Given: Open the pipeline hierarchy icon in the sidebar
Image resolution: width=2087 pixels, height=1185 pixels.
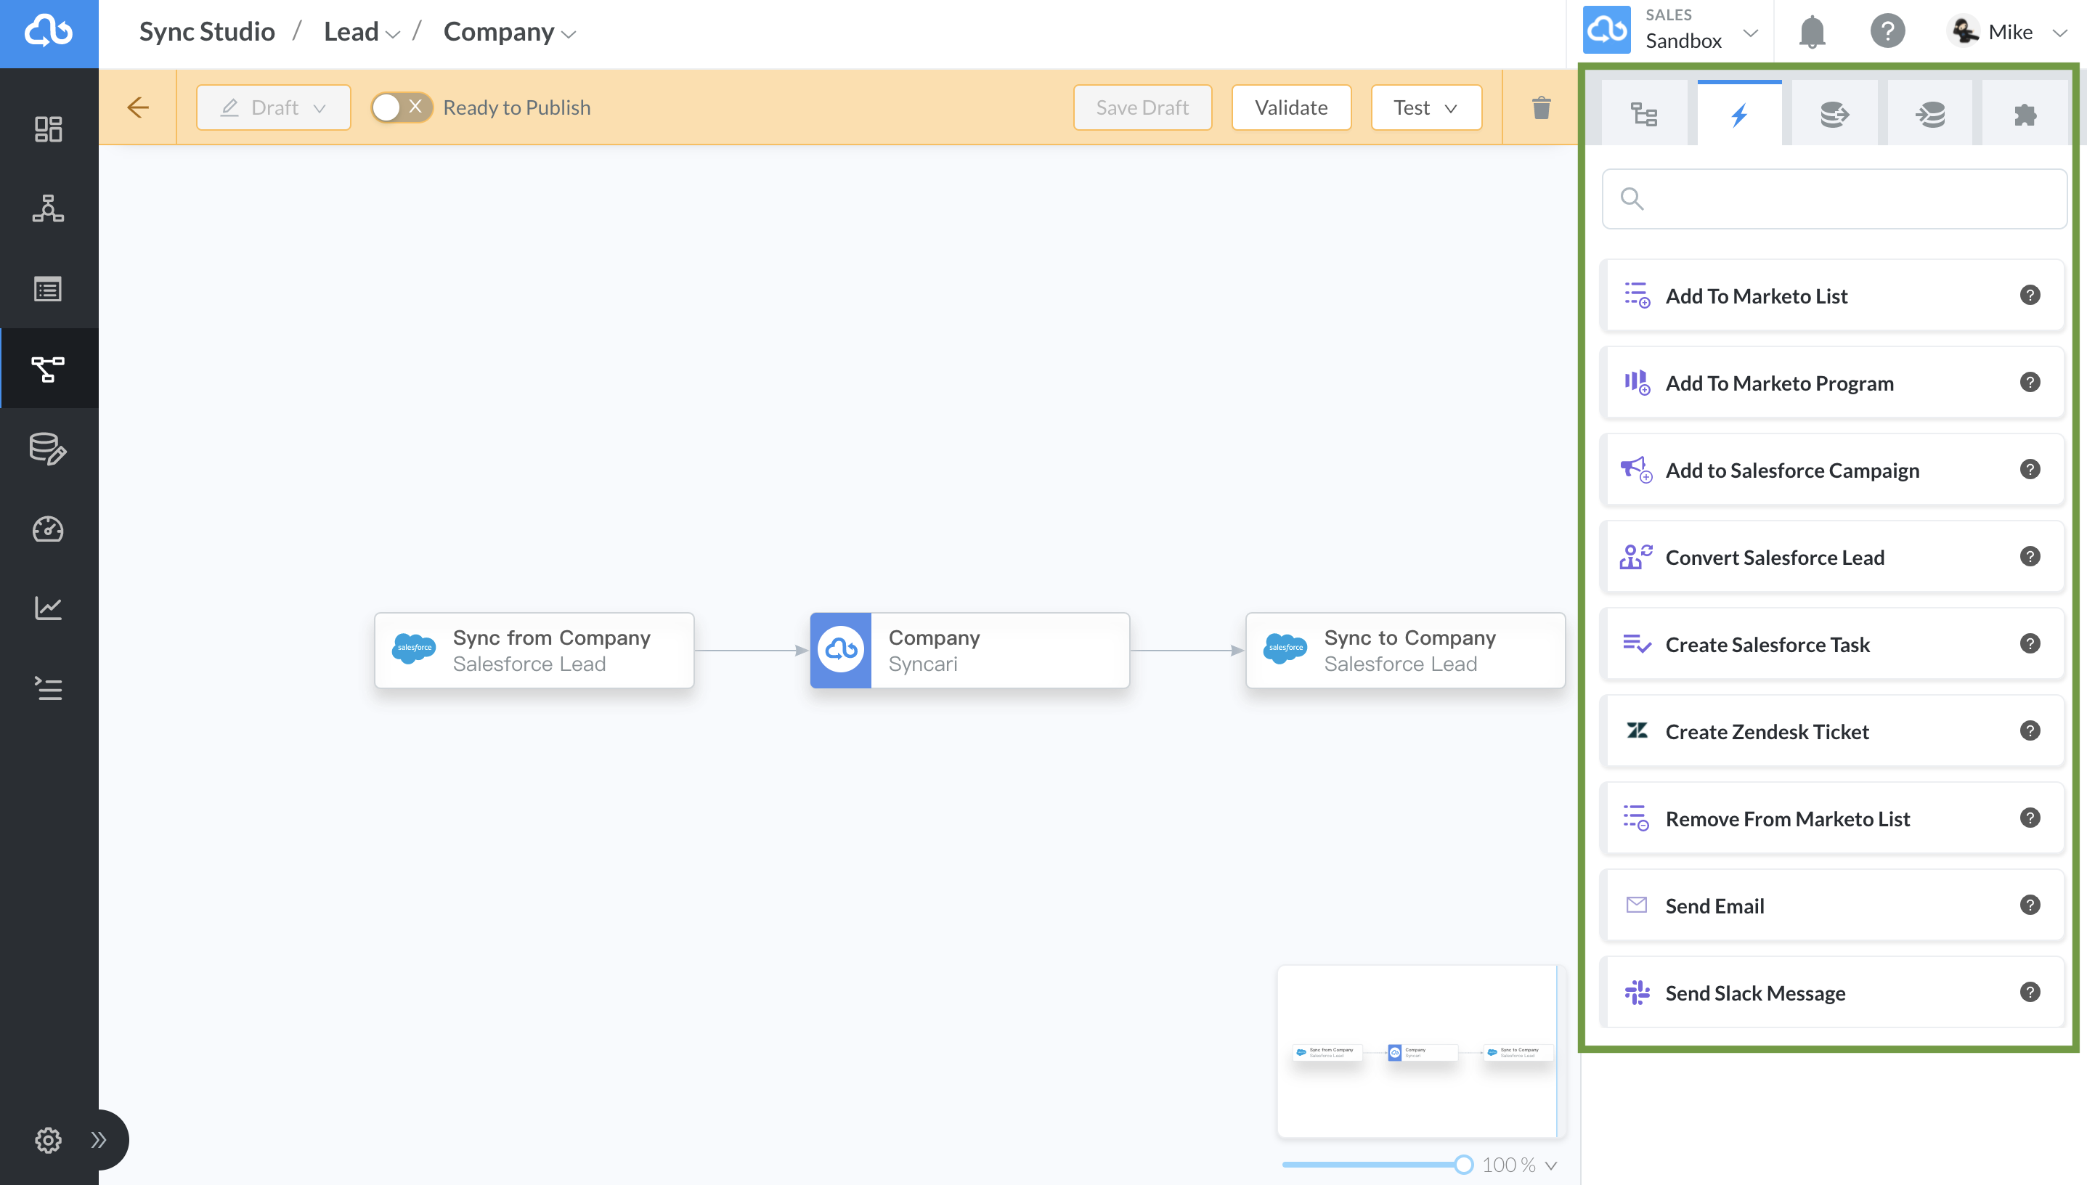Looking at the screenshot, I should [48, 209].
